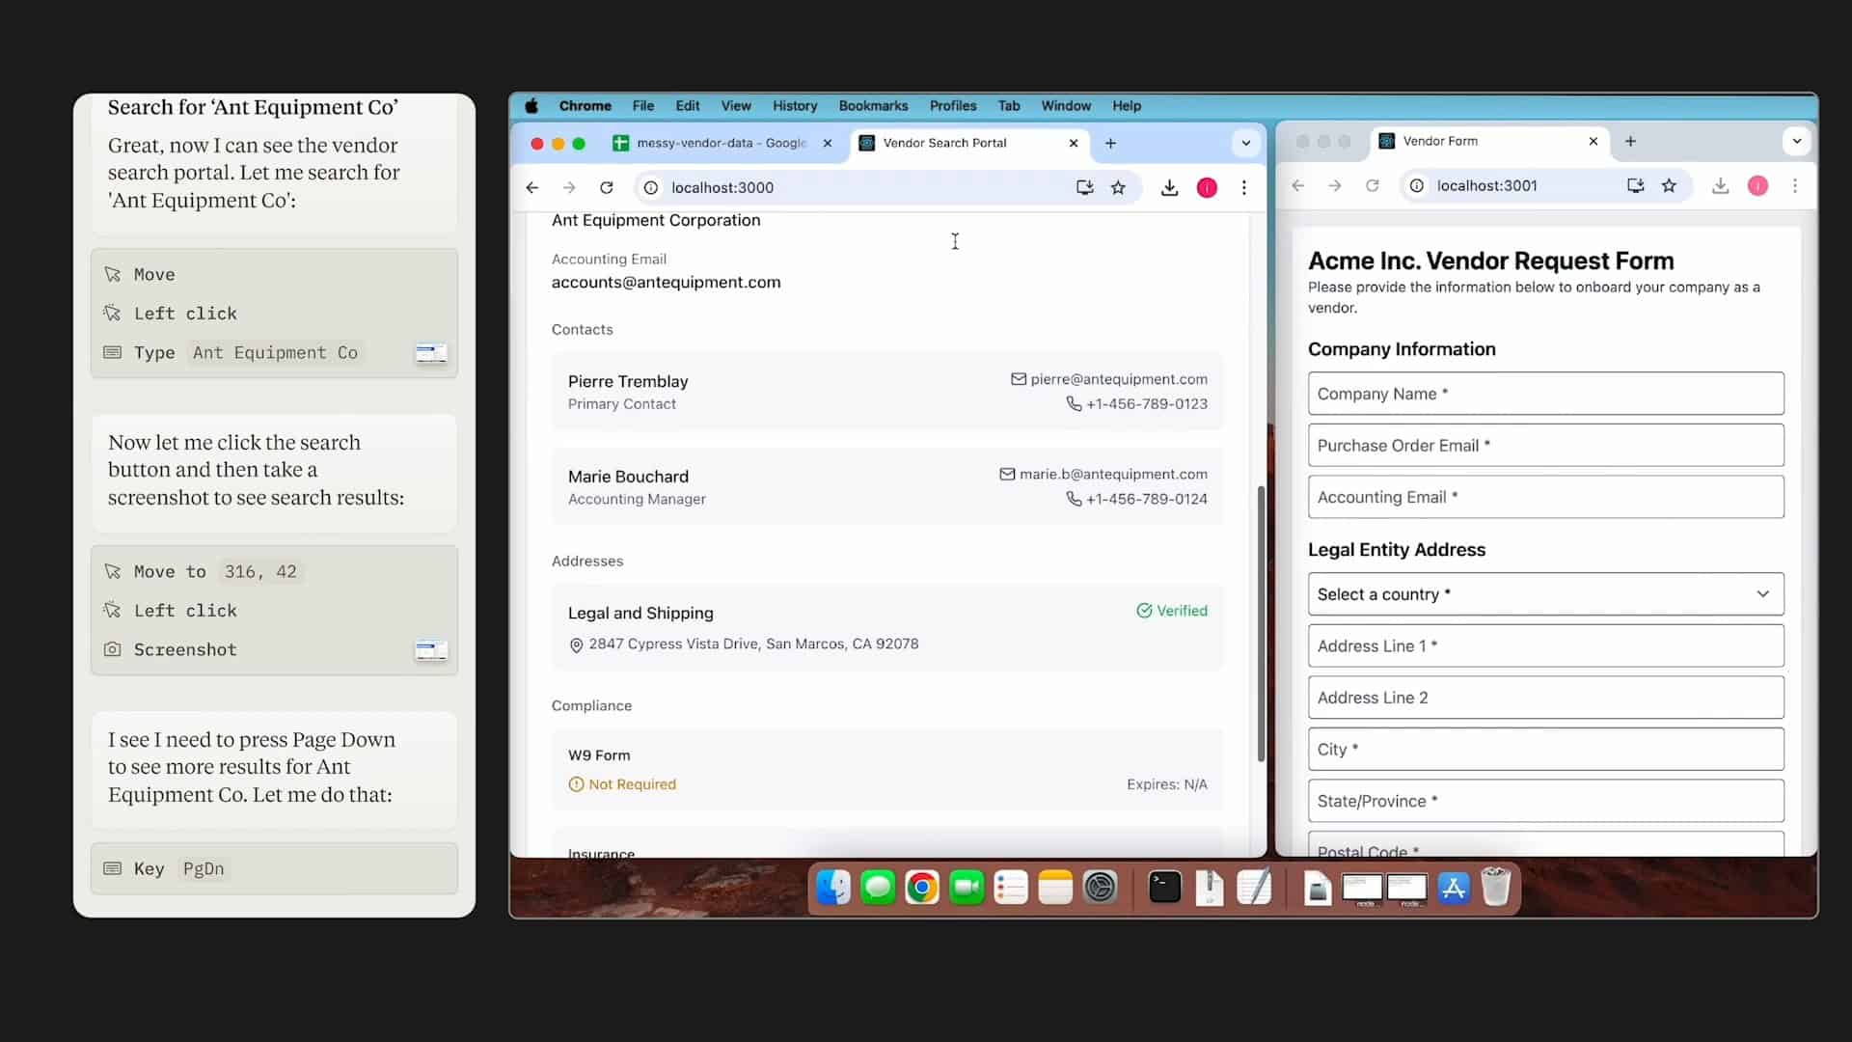Image resolution: width=1852 pixels, height=1042 pixels.
Task: Open FaceTime from the dock
Action: tap(966, 887)
